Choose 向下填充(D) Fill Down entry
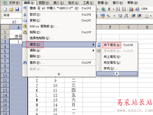The image size is (153, 115). tap(117, 45)
